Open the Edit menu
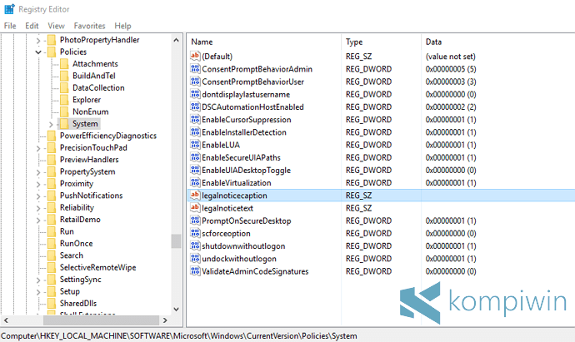 (32, 26)
